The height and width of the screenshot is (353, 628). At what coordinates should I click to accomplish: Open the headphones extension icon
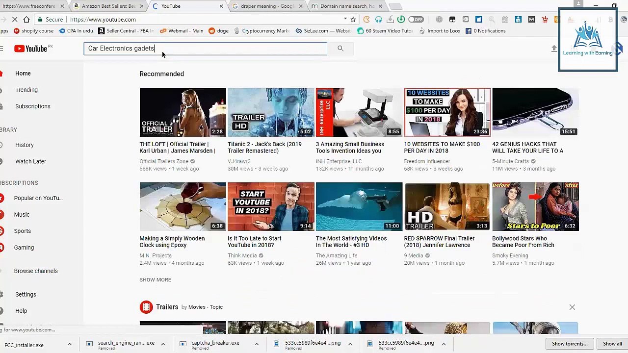click(x=379, y=20)
